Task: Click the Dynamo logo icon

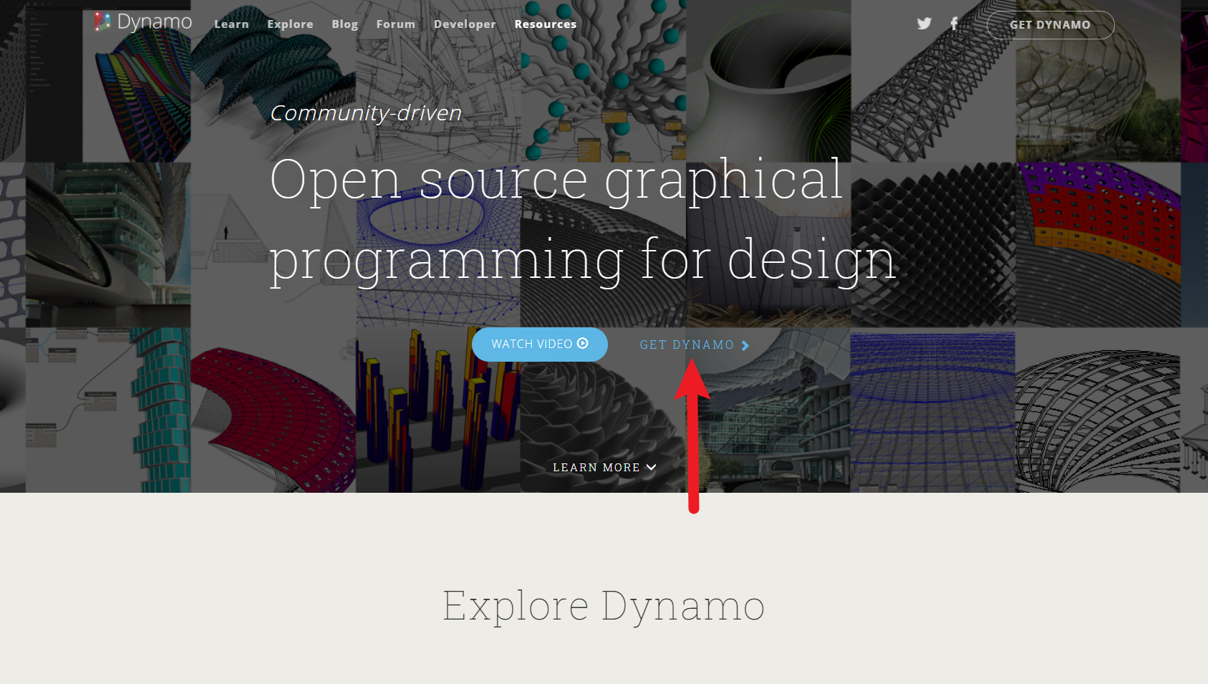Action: click(x=102, y=22)
